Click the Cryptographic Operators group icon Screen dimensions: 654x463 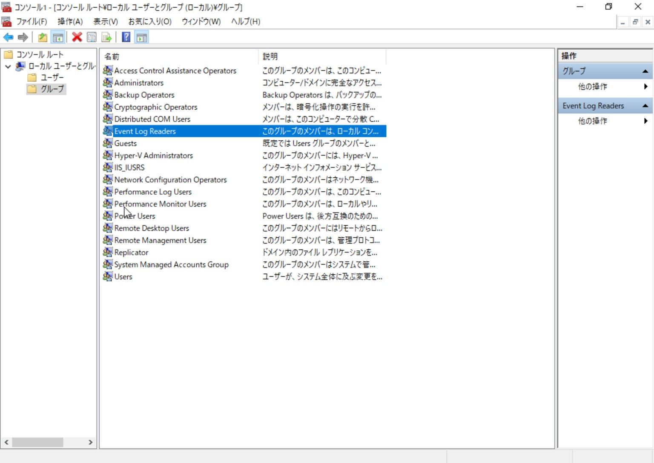[x=108, y=107]
